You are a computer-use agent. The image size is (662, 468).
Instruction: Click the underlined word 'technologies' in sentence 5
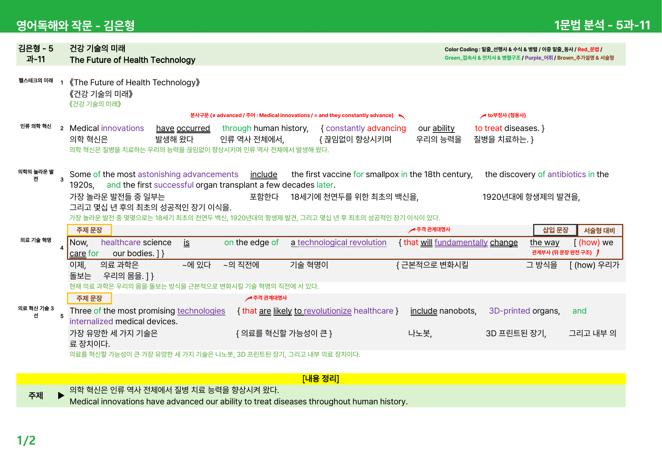pyautogui.click(x=201, y=311)
